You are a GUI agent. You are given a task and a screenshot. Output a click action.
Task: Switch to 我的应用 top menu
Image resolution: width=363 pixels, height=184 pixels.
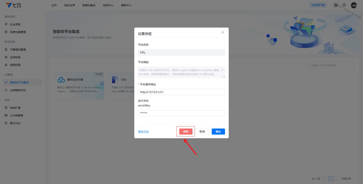(x=69, y=5)
